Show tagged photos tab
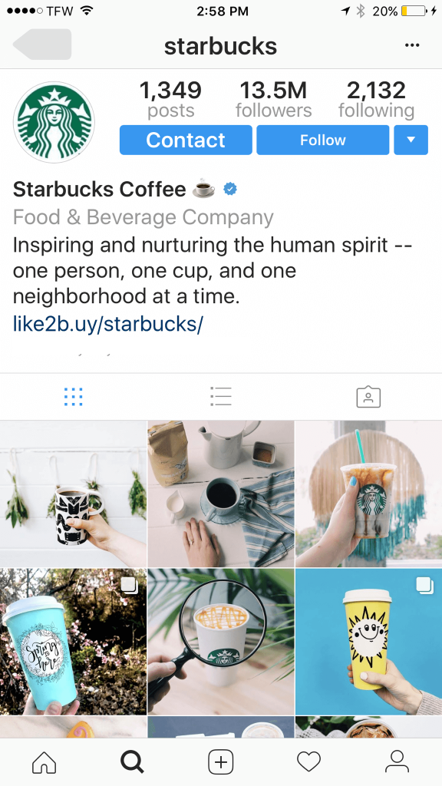Image resolution: width=442 pixels, height=786 pixels. [x=368, y=397]
